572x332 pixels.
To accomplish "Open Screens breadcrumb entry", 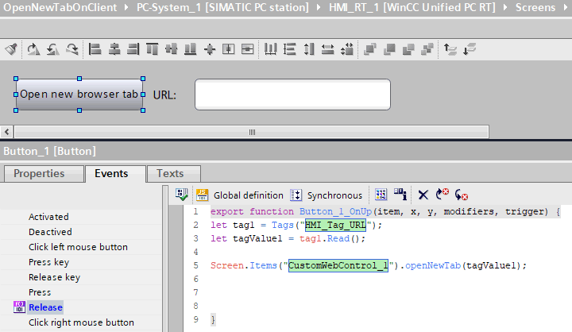I will 535,7.
